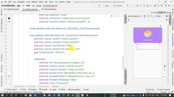Click the orientation icon in design toolbar
Screen dimensions: 174x97
click(148, 16)
